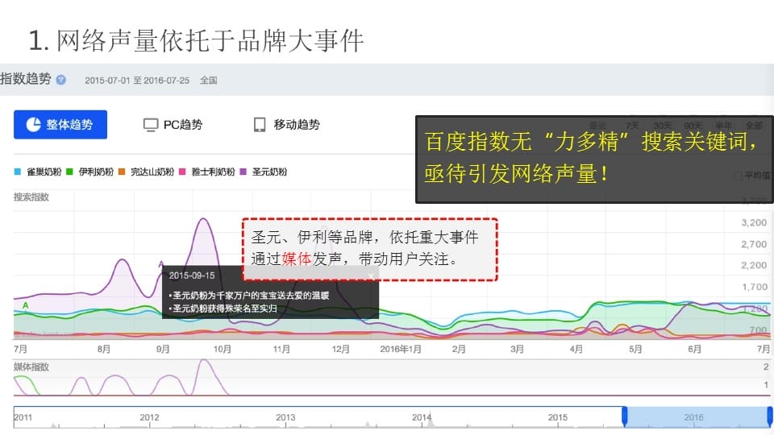Switch to the PC趋势 tab
The width and height of the screenshot is (774, 435).
(x=173, y=125)
